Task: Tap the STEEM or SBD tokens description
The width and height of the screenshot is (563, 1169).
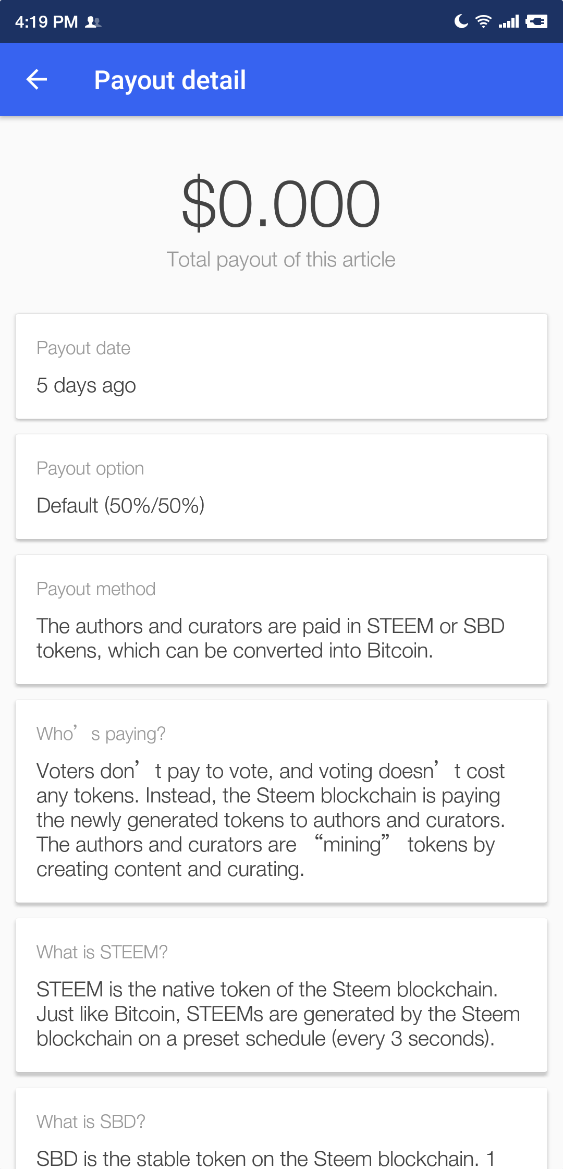Action: click(271, 638)
